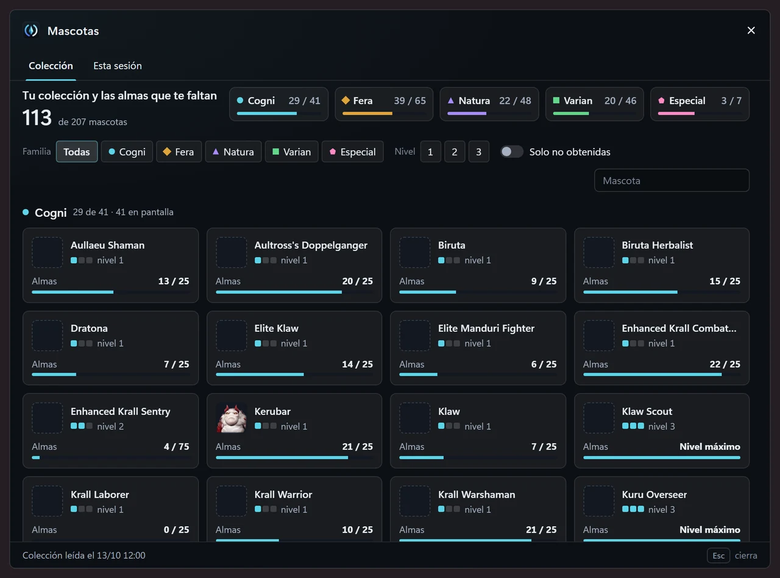Open the Kerubar pet portrait thumbnail
780x578 pixels.
coord(232,418)
